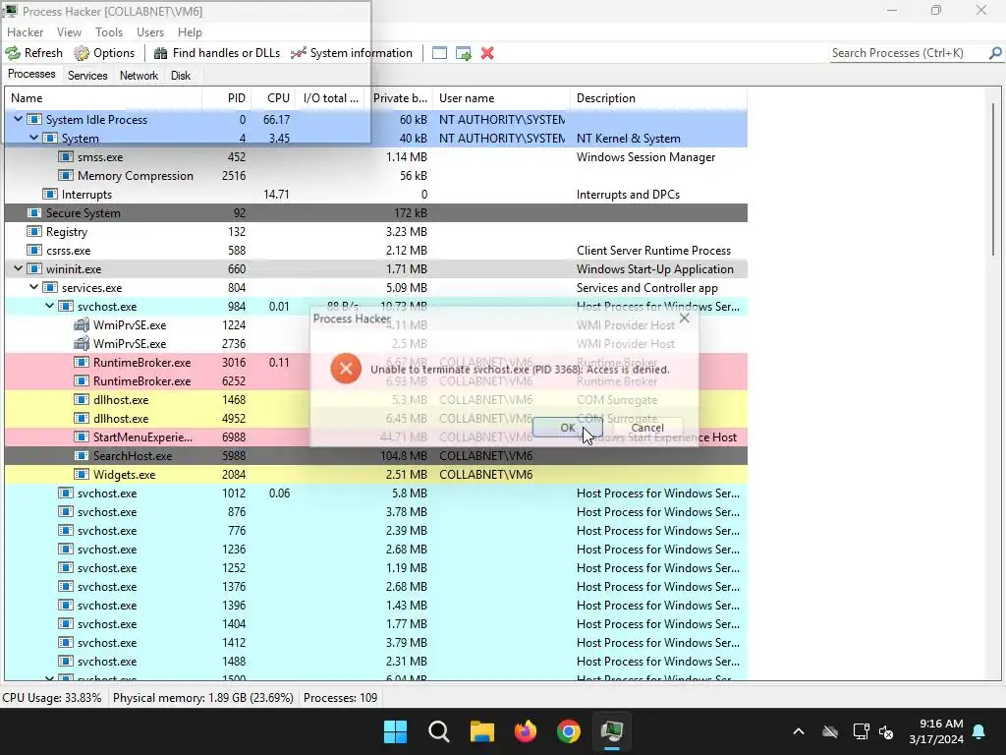Viewport: 1006px width, 755px height.
Task: Open notification bell in system tray
Action: click(979, 731)
